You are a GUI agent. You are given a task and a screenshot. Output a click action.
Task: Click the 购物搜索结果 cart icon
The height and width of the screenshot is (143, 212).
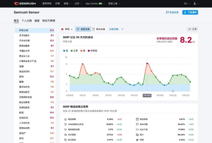point(65,130)
